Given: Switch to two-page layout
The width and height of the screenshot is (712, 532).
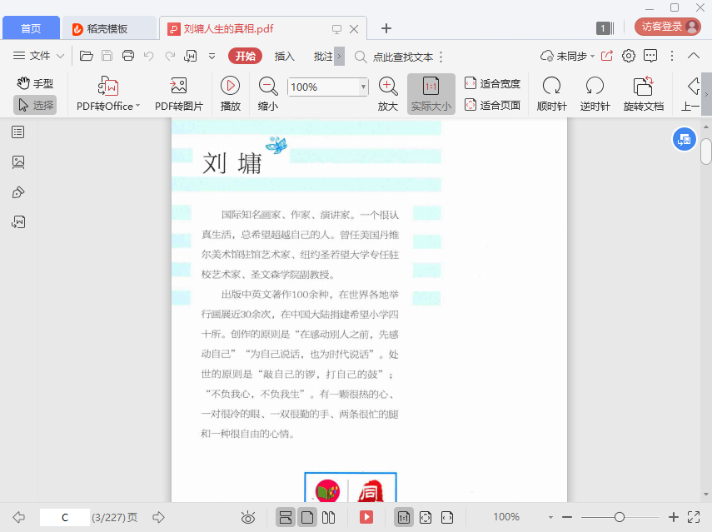Looking at the screenshot, I should (x=328, y=517).
